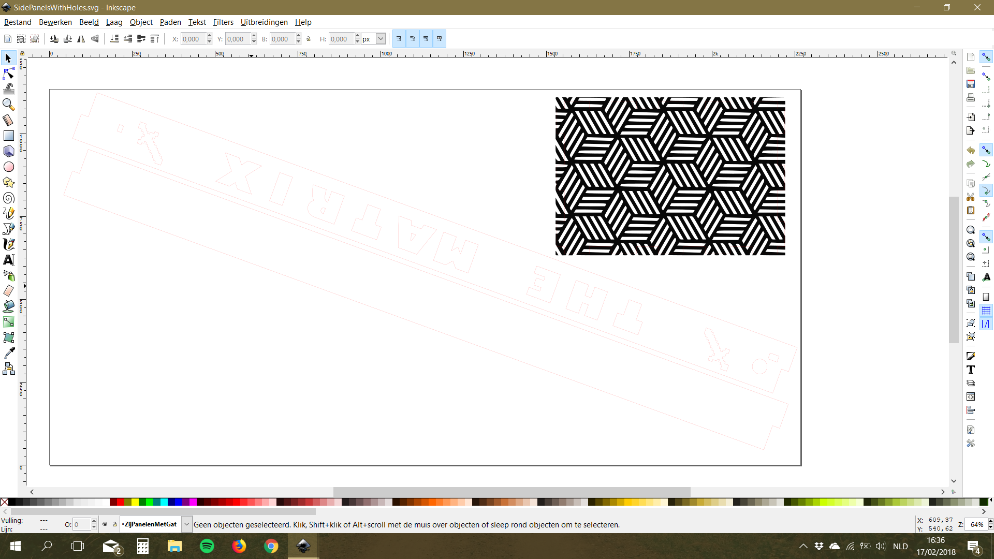Image resolution: width=994 pixels, height=559 pixels.
Task: Select the text tool in toolbox
Action: (x=8, y=260)
